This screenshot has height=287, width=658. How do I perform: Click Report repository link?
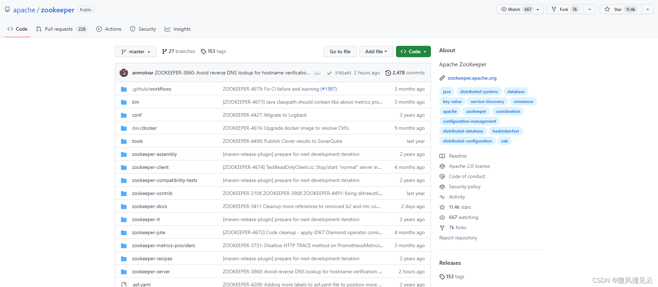coord(458,238)
